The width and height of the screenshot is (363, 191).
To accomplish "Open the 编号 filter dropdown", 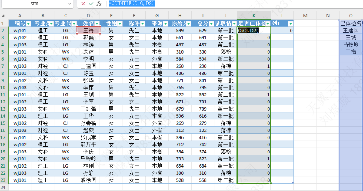I will (x=28, y=24).
